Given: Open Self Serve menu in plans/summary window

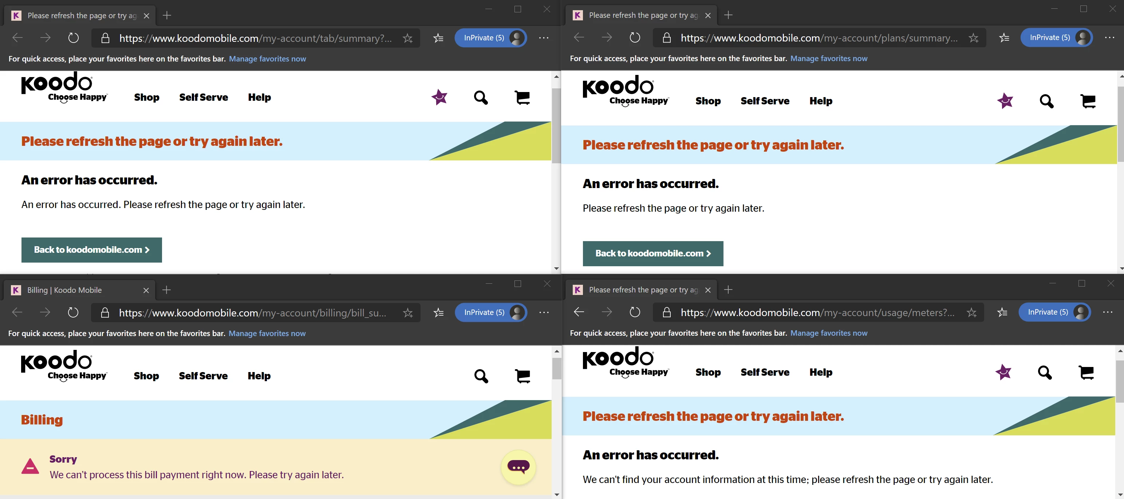Looking at the screenshot, I should (x=765, y=101).
